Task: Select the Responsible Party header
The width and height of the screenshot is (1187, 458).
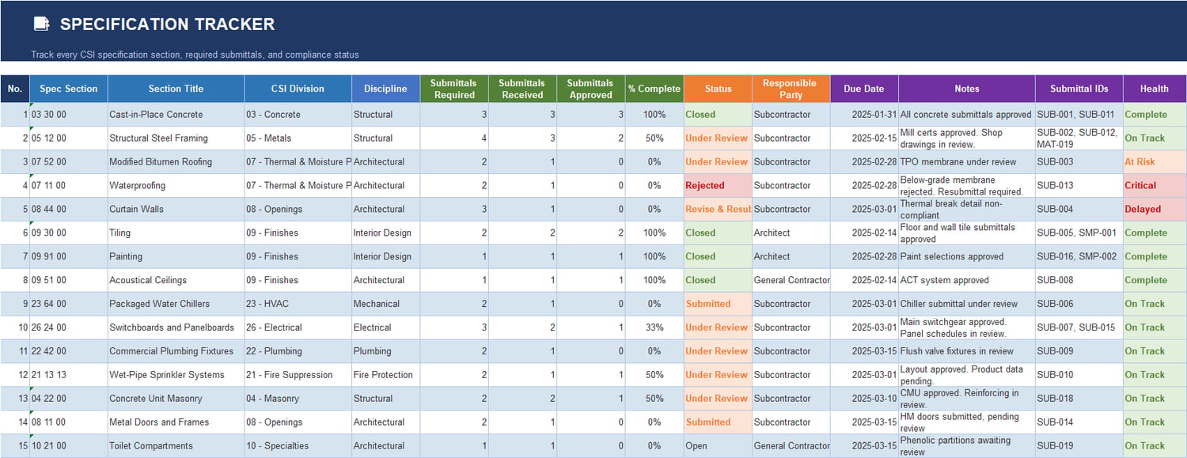Action: click(791, 89)
